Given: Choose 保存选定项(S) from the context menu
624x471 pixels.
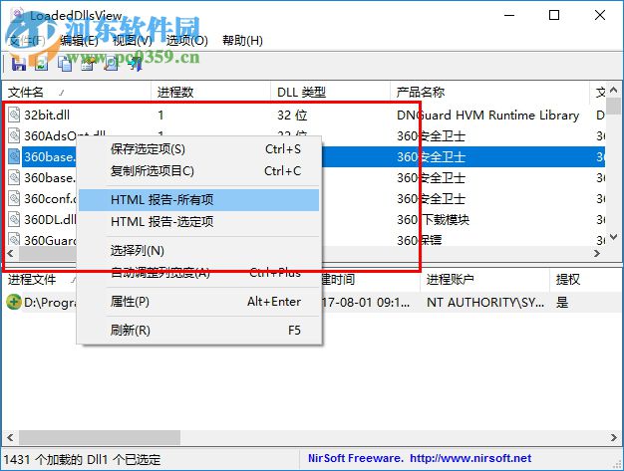Looking at the screenshot, I should (199, 149).
